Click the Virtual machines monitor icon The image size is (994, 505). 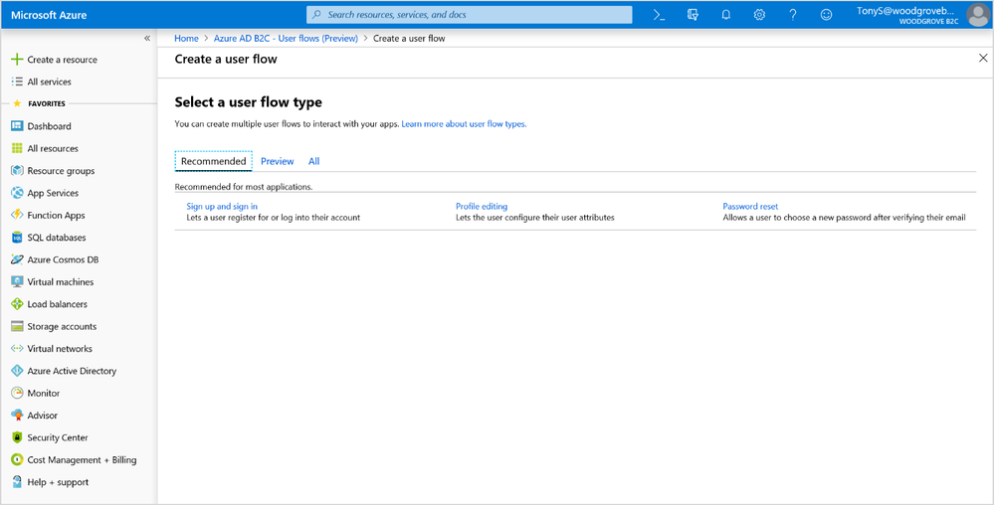click(x=17, y=281)
